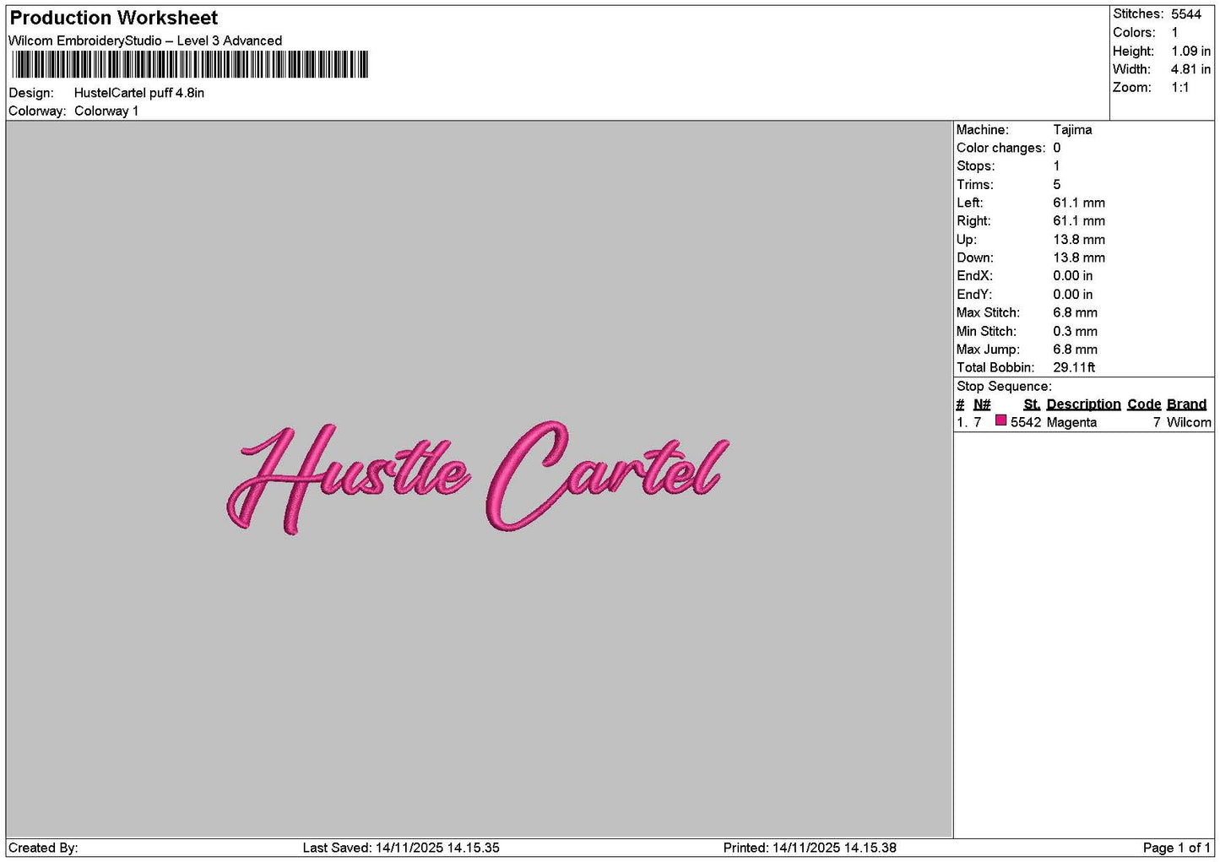1220x862 pixels.
Task: Click the Page 1 of 1 indicator
Action: tap(1176, 848)
